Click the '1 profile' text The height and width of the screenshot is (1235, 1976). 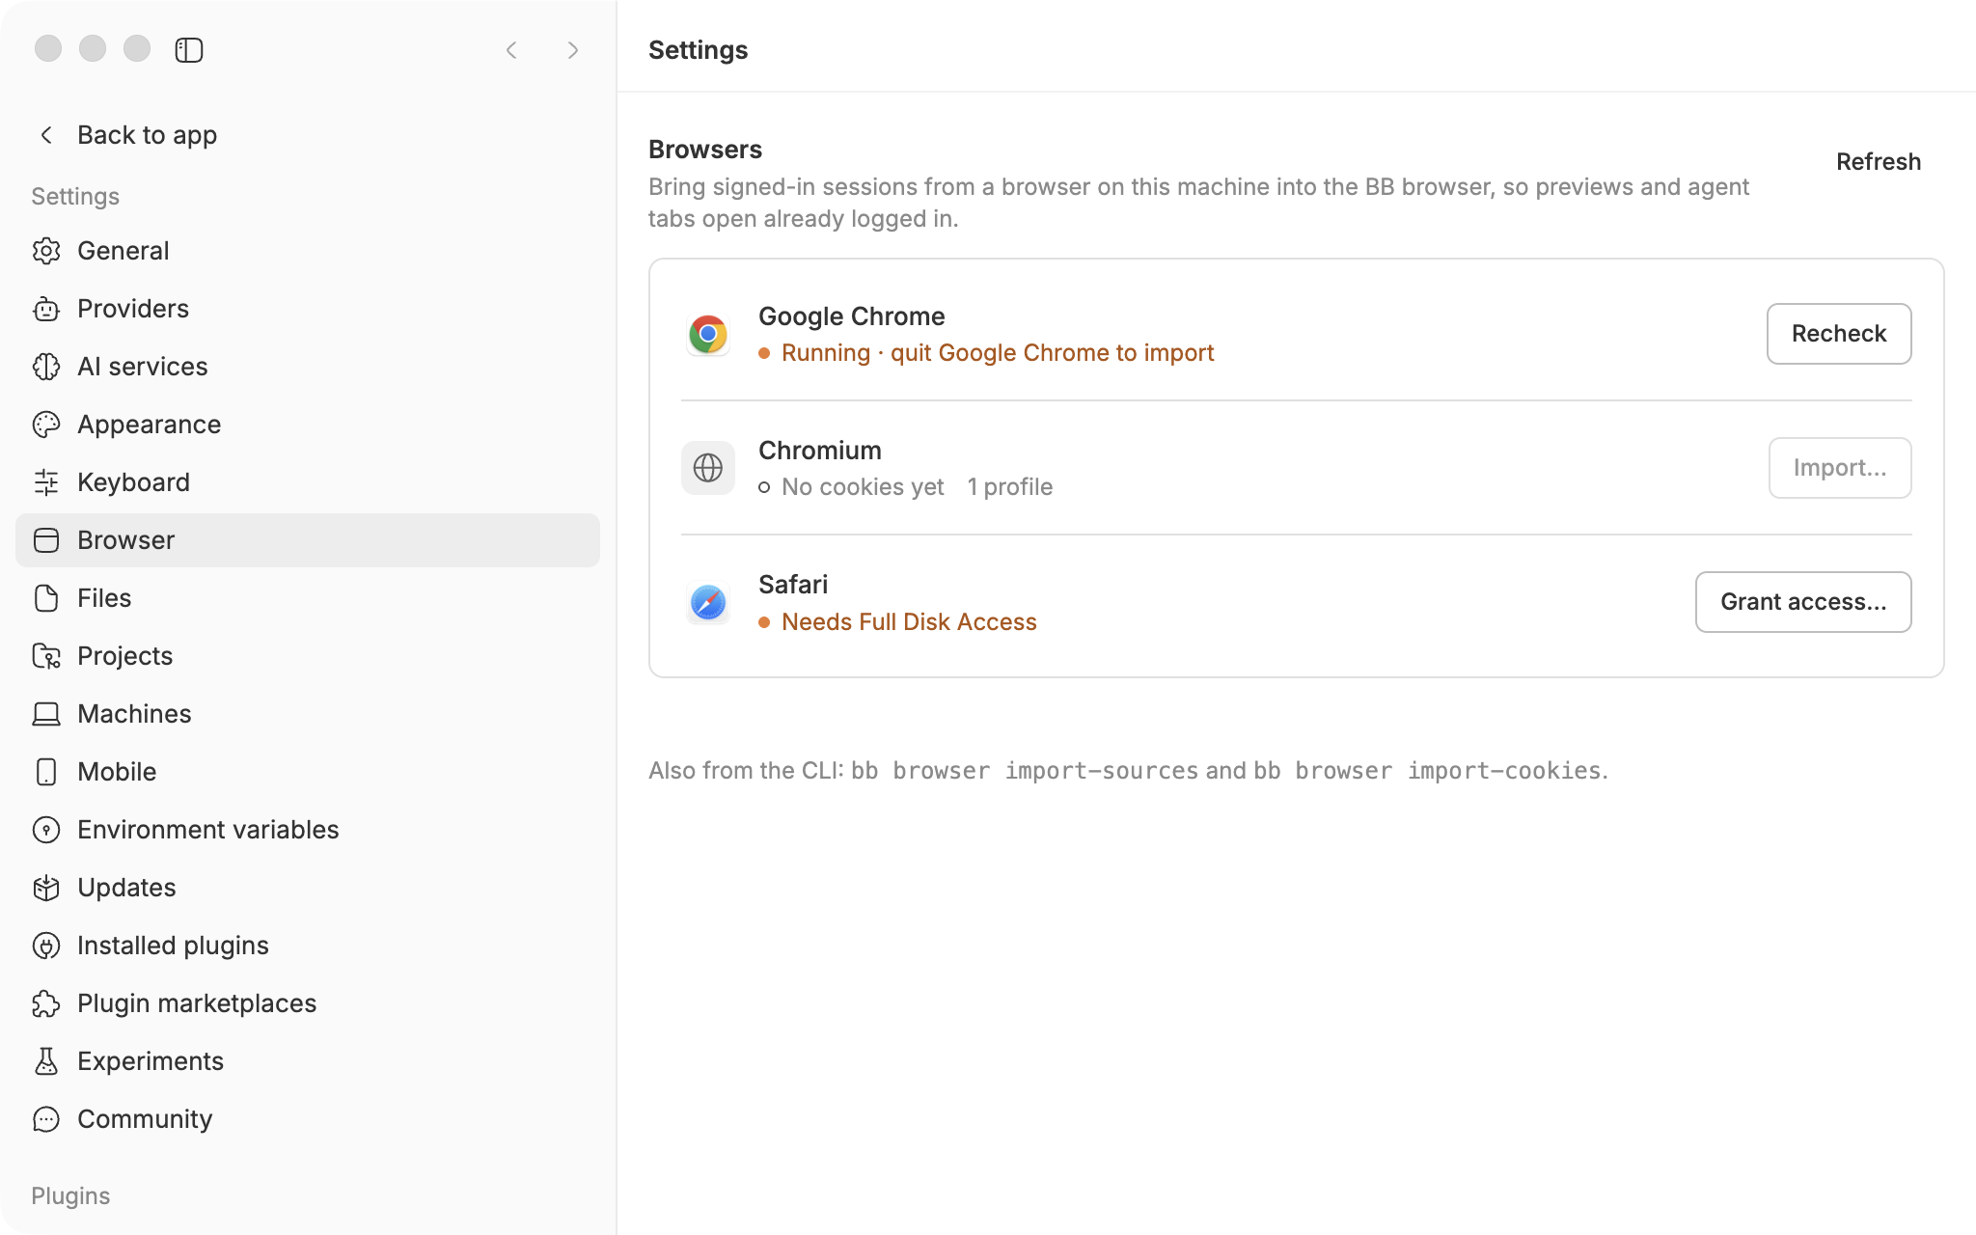1010,487
